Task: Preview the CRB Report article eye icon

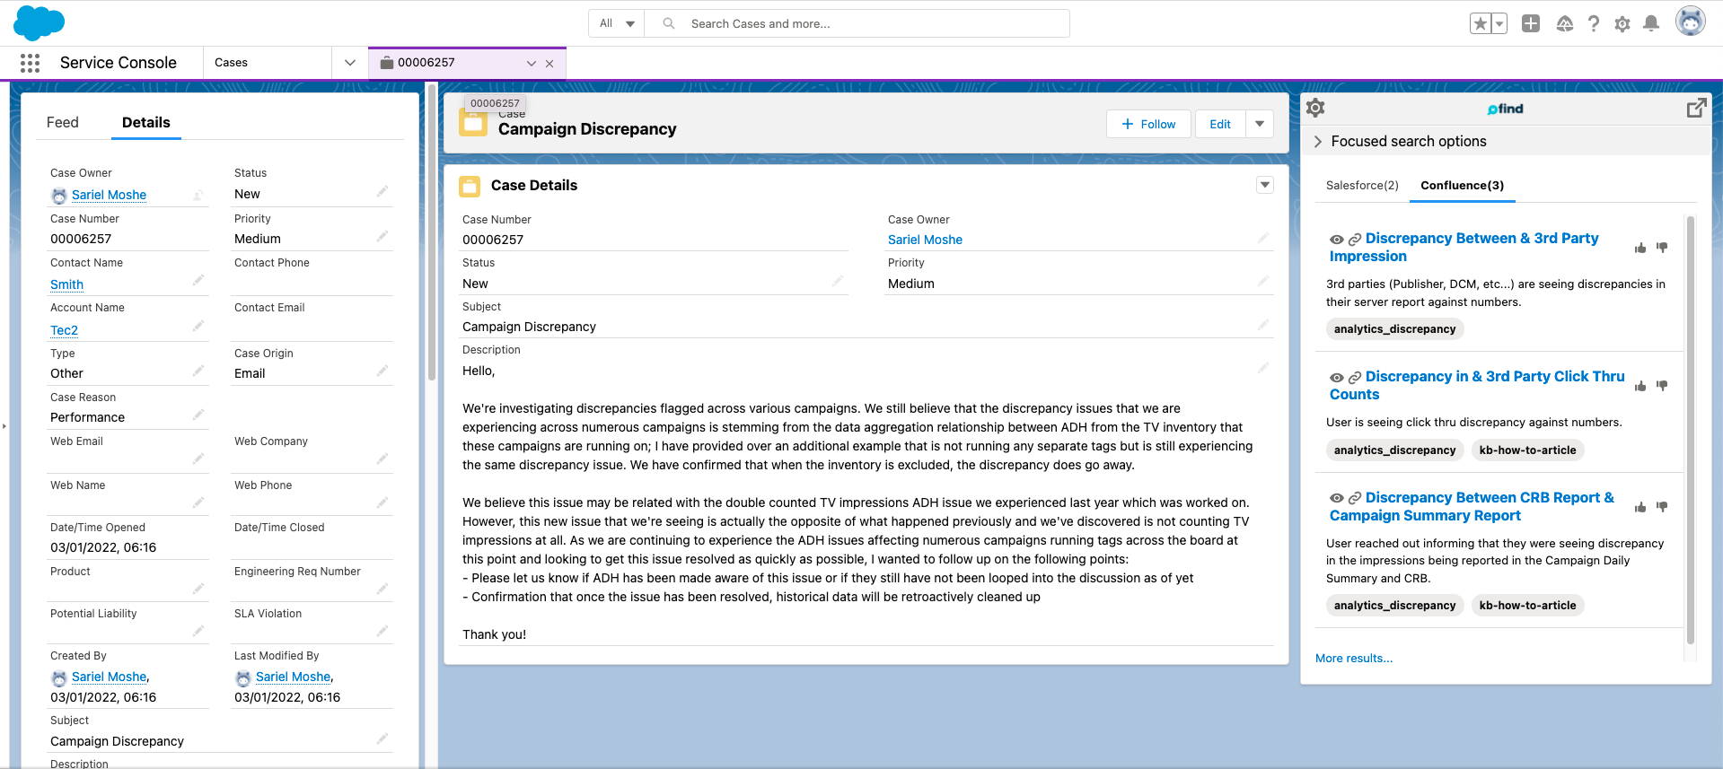Action: (x=1337, y=499)
